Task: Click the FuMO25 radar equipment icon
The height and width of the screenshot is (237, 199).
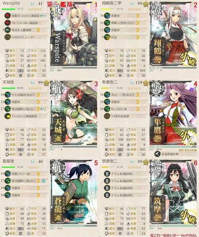Action: point(7,37)
